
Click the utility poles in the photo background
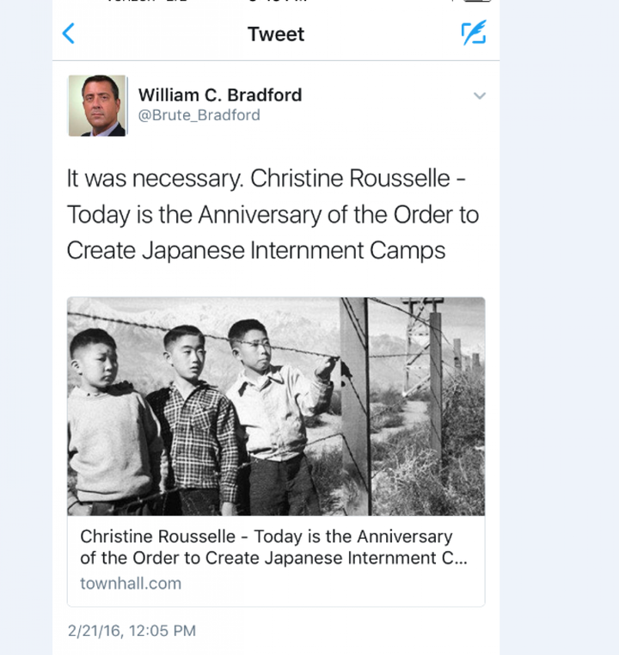[434, 361]
